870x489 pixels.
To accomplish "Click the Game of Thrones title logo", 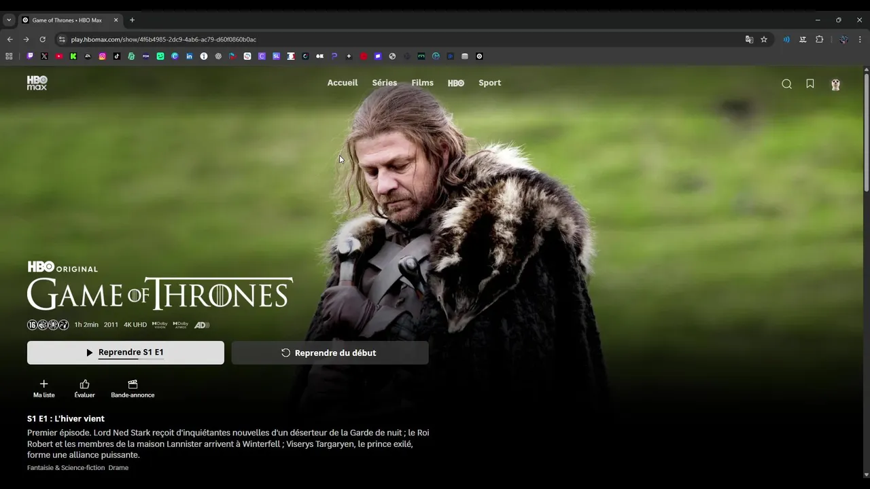I will coord(160,293).
